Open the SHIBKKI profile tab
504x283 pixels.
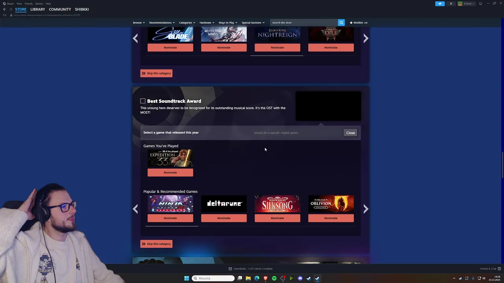[82, 9]
